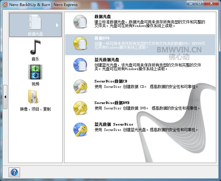Select the 数据光盘 category in sidebar

(x=35, y=25)
